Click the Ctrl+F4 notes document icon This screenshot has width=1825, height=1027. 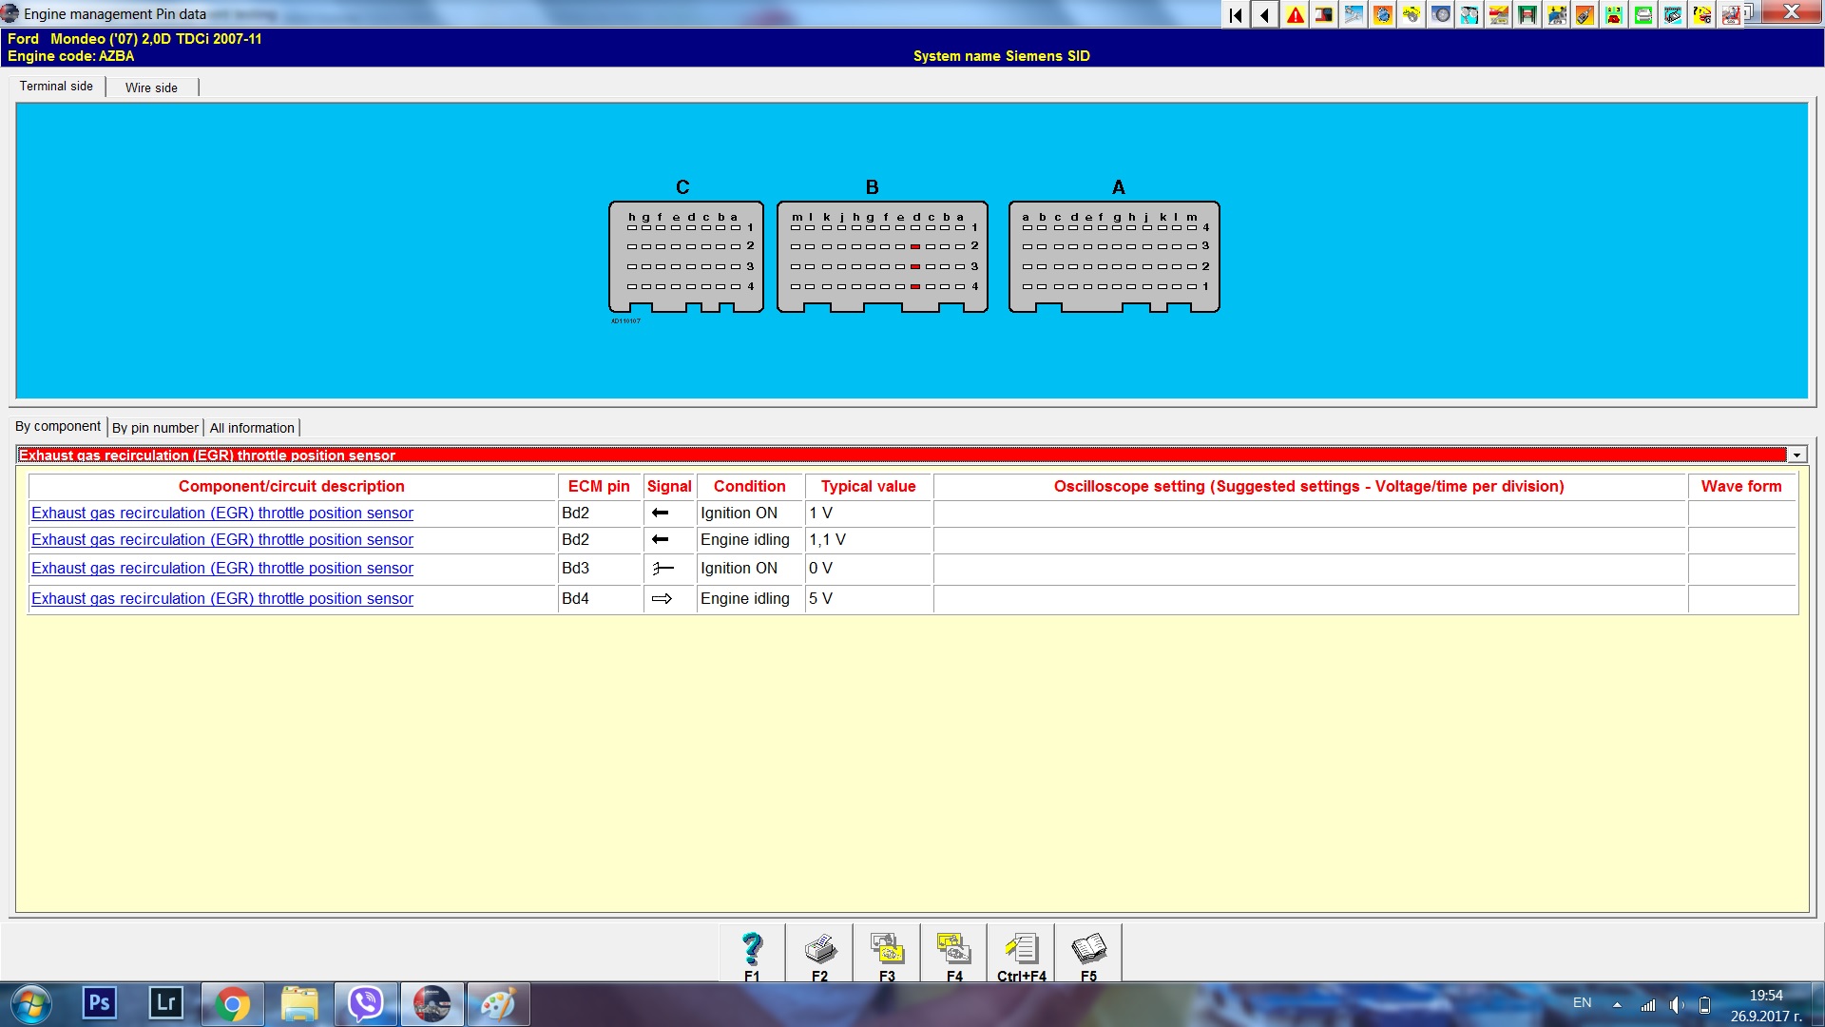[x=1021, y=949]
